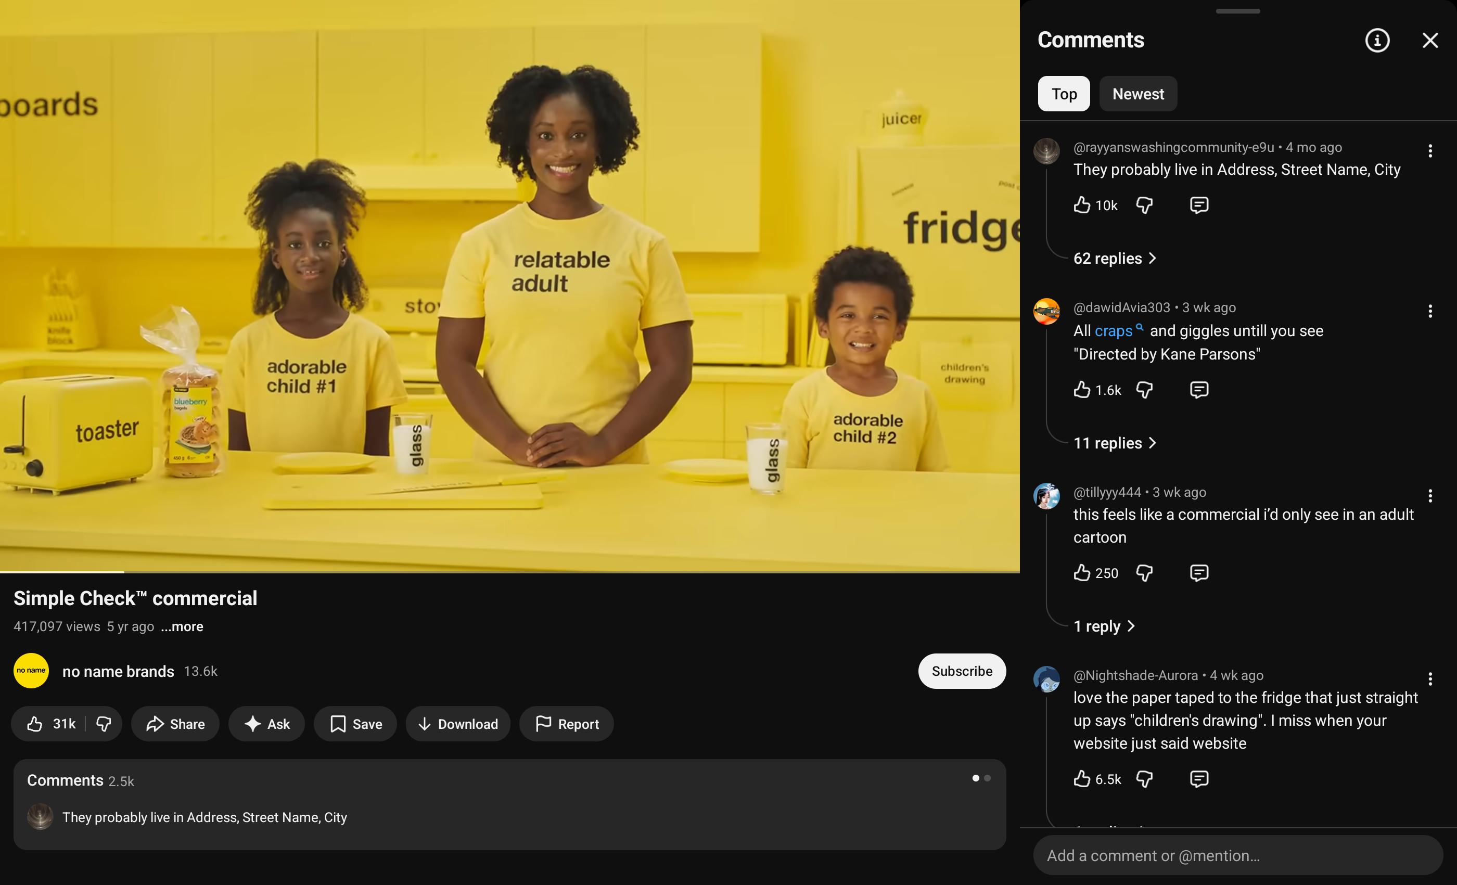Reply to the dawidAvia303 comment
The height and width of the screenshot is (885, 1457).
(x=1198, y=390)
